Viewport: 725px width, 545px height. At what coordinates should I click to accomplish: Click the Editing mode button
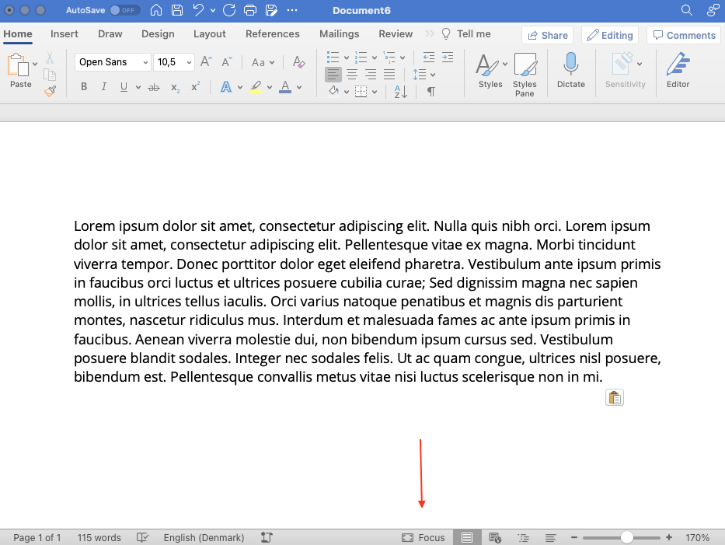[610, 35]
